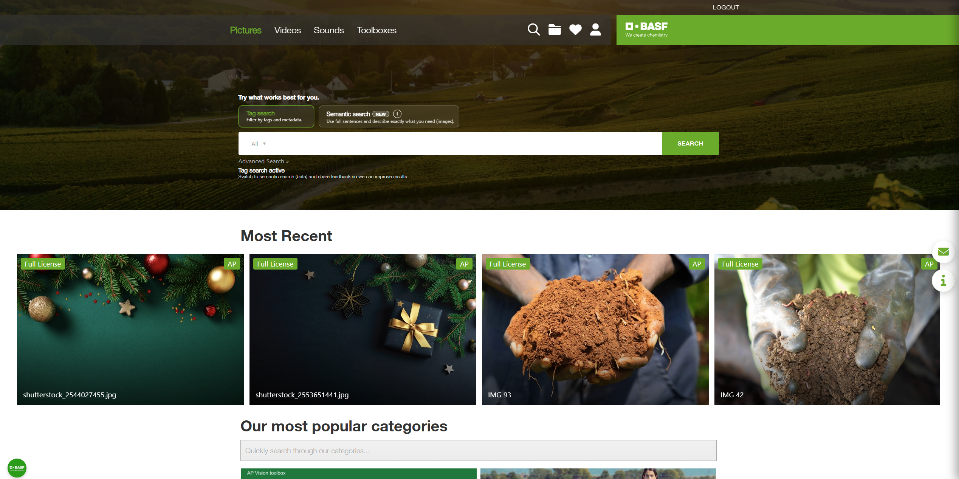Click the BASF logo in header
The image size is (959, 479).
pyautogui.click(x=646, y=29)
